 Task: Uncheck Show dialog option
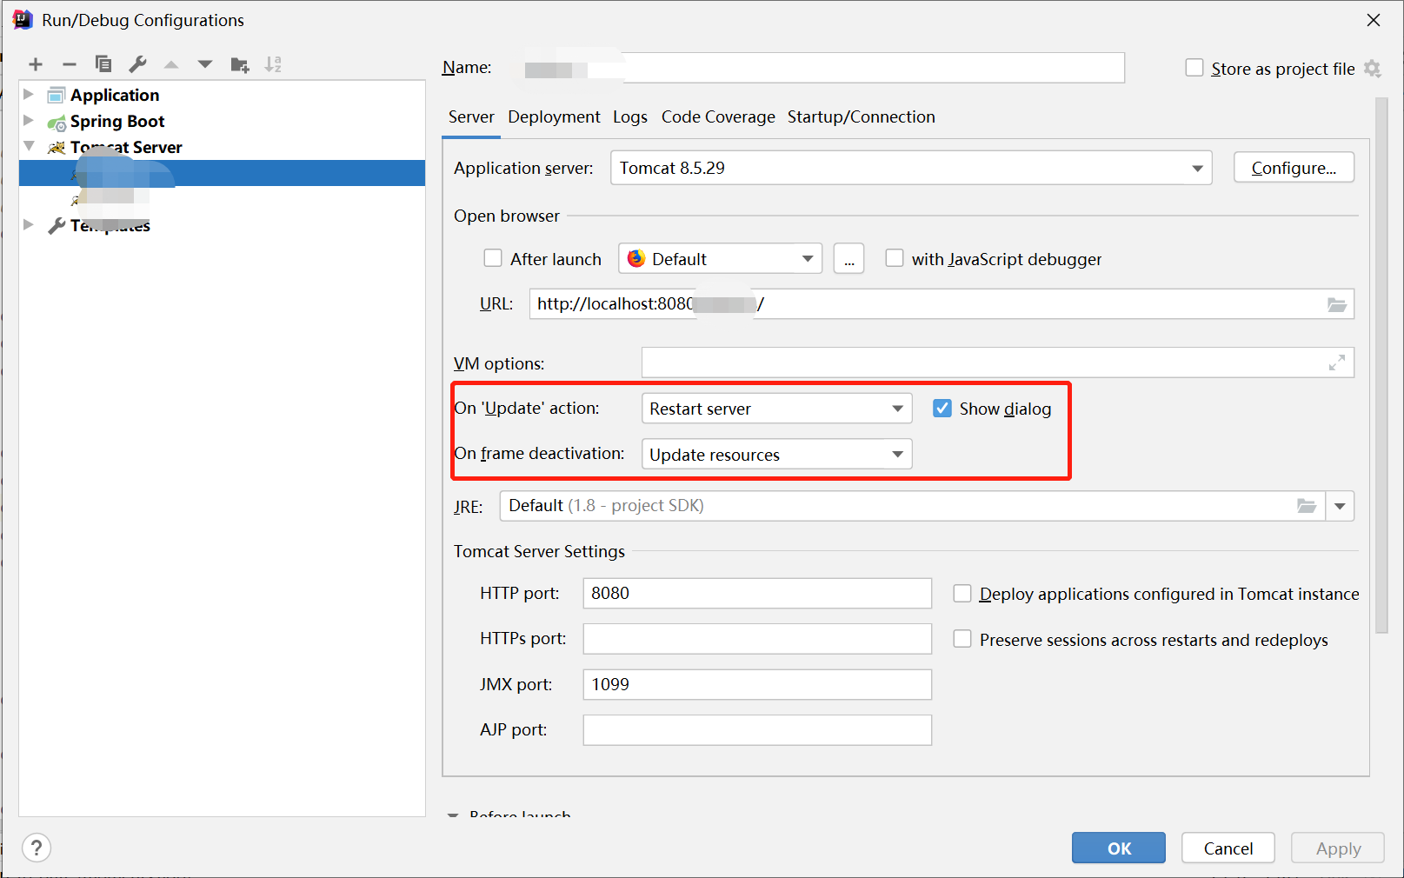pyautogui.click(x=942, y=408)
